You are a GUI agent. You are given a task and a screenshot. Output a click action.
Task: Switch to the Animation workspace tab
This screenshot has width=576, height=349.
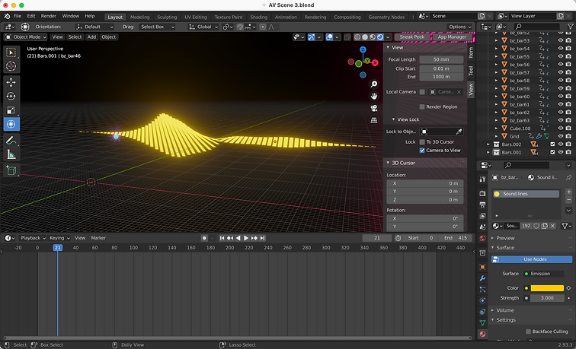point(286,17)
